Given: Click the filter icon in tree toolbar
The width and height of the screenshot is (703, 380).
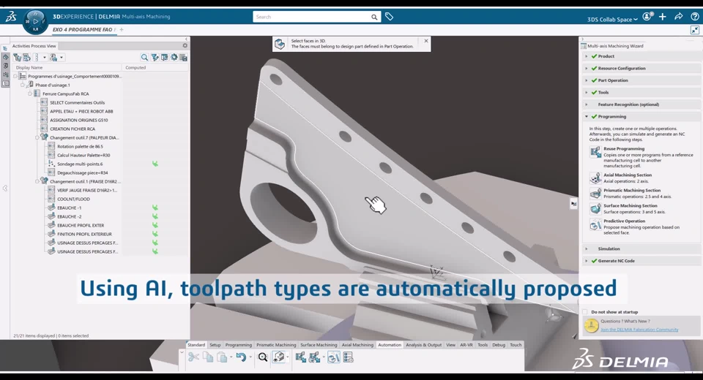Looking at the screenshot, I should pos(155,57).
